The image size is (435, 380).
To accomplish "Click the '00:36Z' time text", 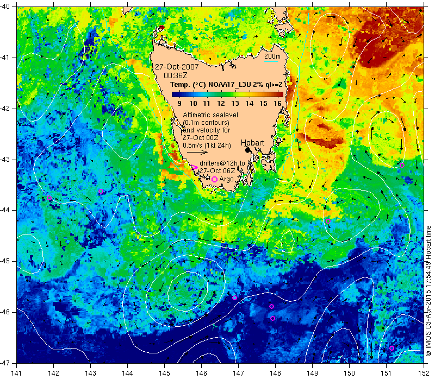I will click(175, 75).
